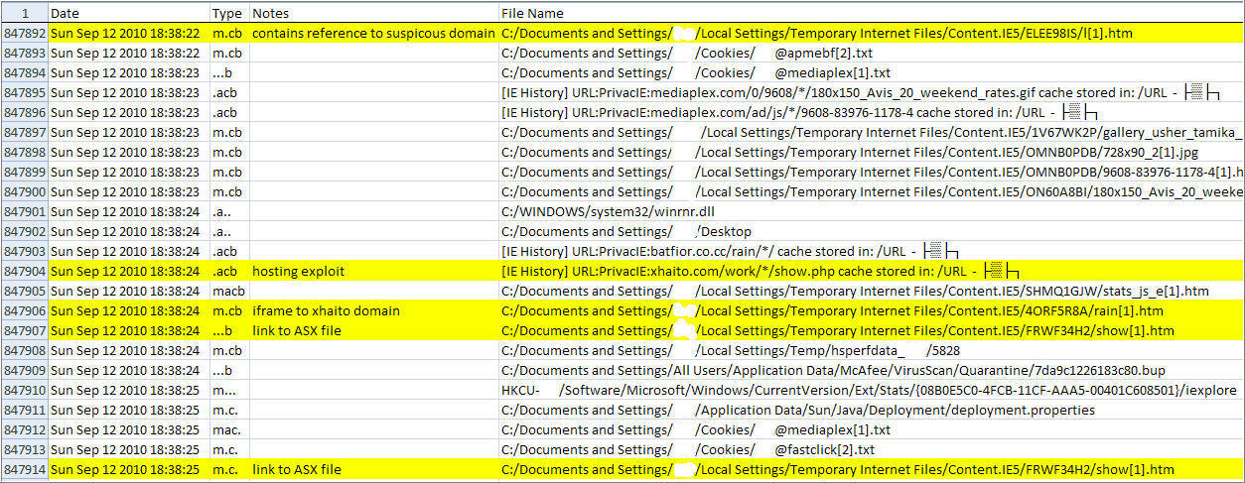Select the @fastclick[2].txt cookie cell
The width and height of the screenshot is (1245, 483).
click(x=872, y=449)
